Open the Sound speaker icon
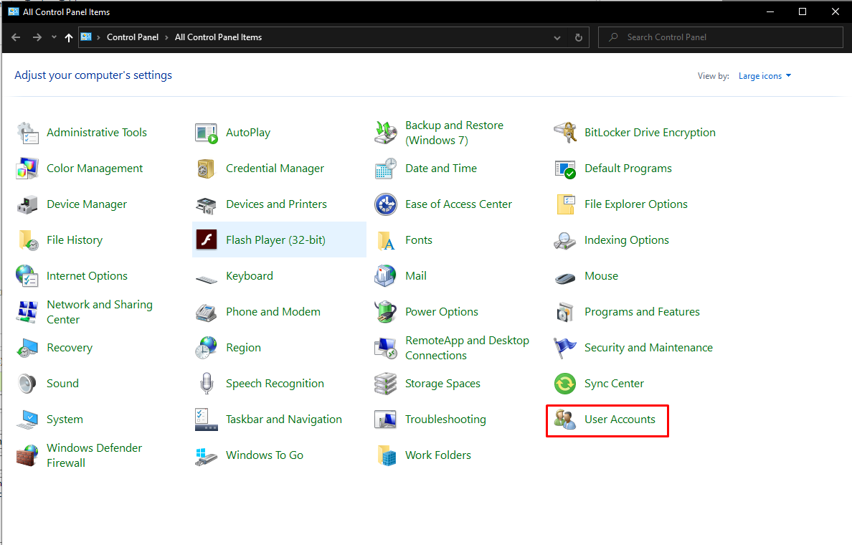Screen dimensions: 852x545 click(x=27, y=384)
